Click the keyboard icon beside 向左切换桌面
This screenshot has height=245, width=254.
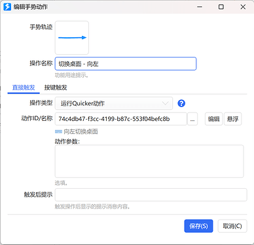pos(58,131)
